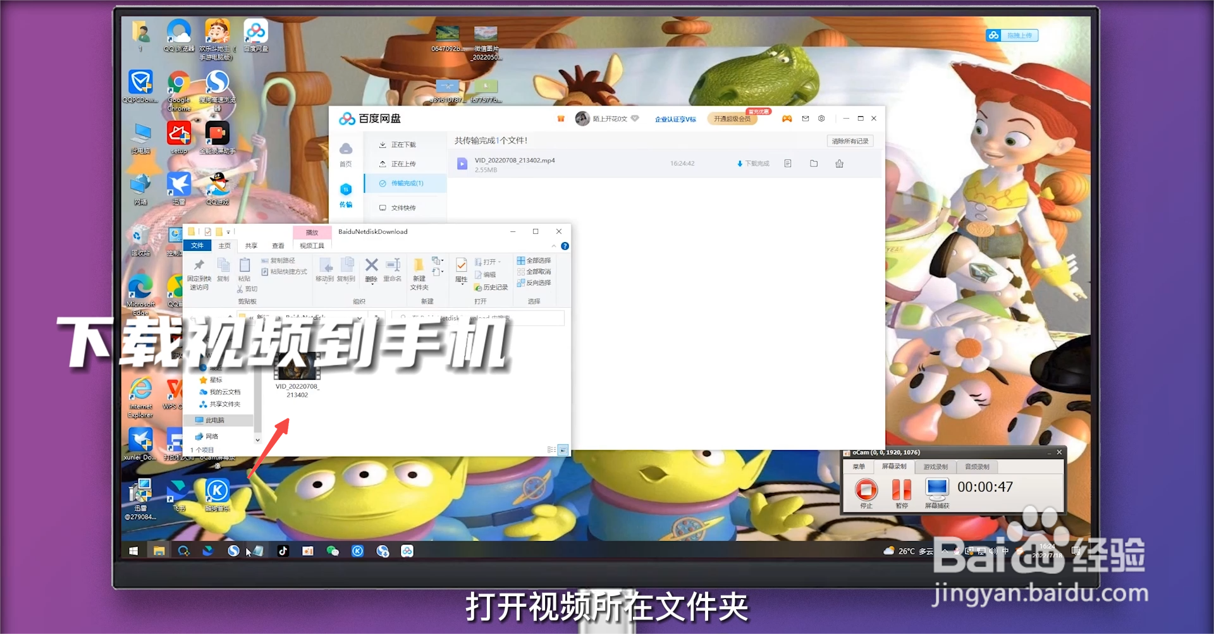Click the oCam 暂停 pause button
Viewport: 1214px width, 634px height.
tap(902, 492)
